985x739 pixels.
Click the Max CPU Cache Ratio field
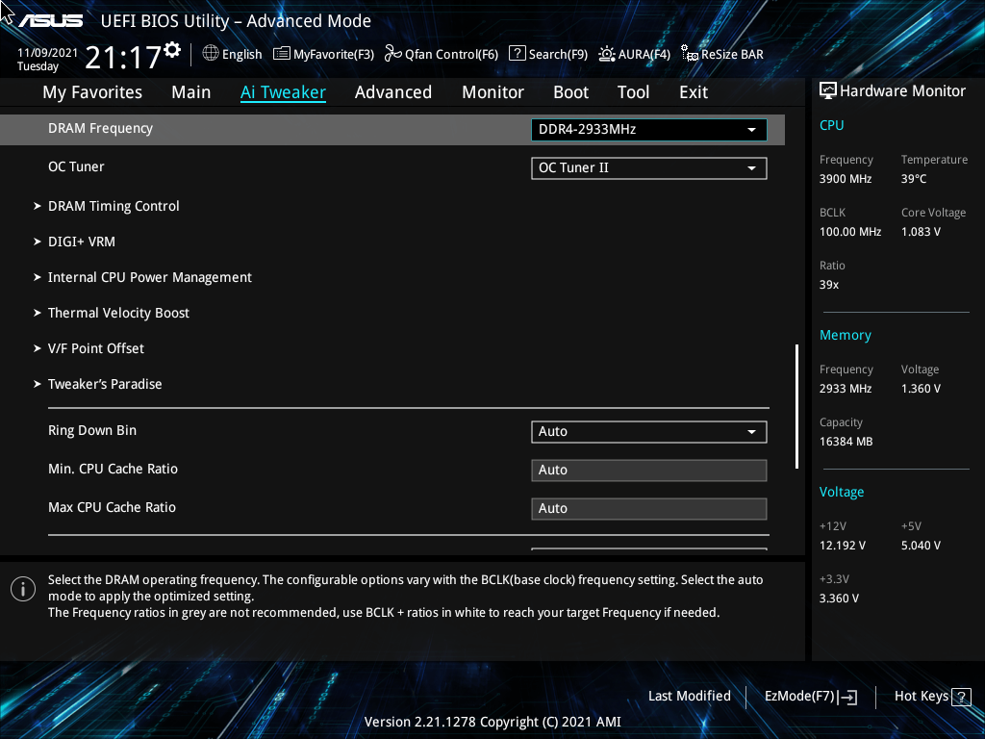point(649,508)
